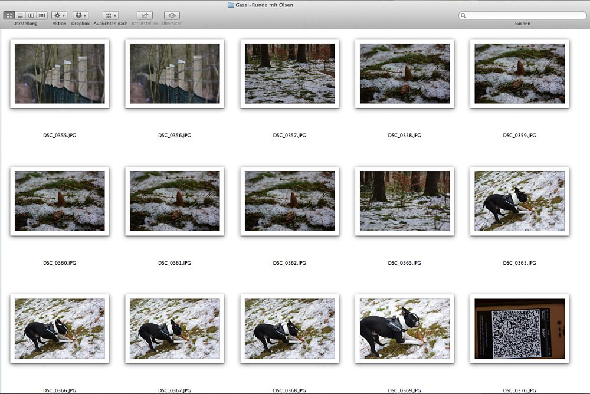590x394 pixels.
Task: Select the DSC_0355.JPG fence thumbnail
Action: point(60,73)
